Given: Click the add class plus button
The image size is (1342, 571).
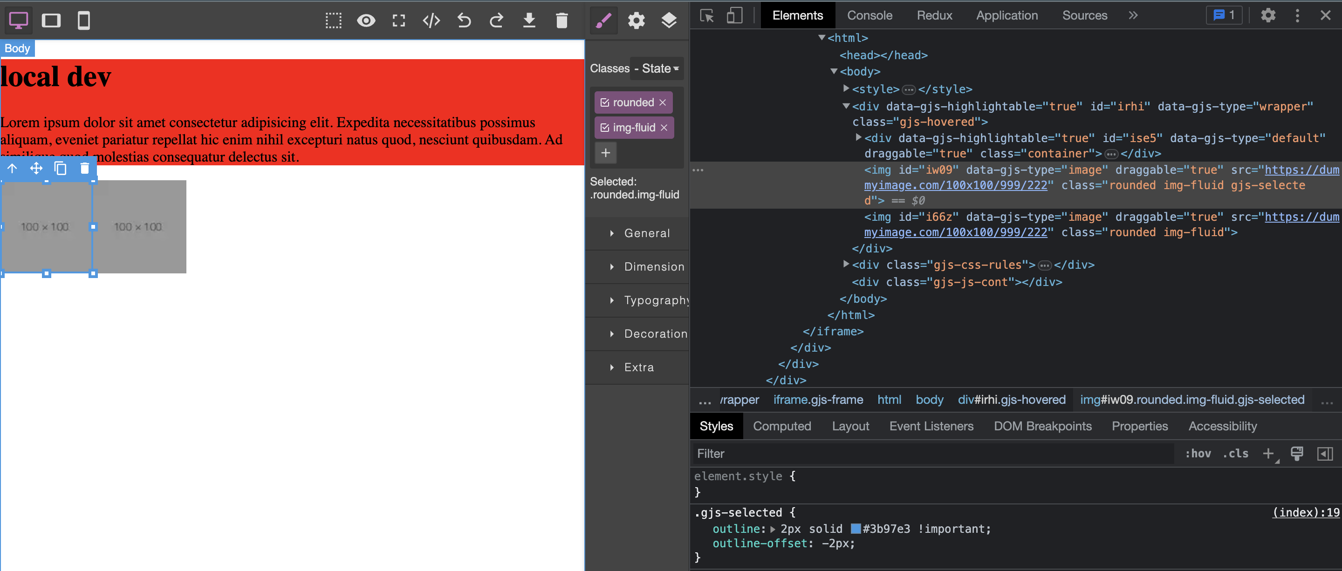Looking at the screenshot, I should pyautogui.click(x=605, y=153).
